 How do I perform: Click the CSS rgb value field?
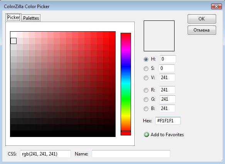pyautogui.click(x=45, y=154)
